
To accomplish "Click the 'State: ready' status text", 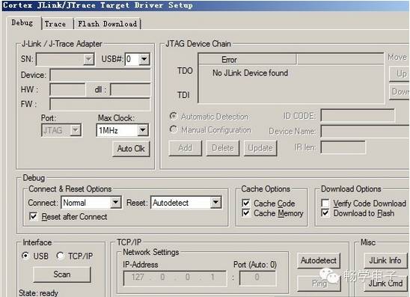I will click(38, 293).
